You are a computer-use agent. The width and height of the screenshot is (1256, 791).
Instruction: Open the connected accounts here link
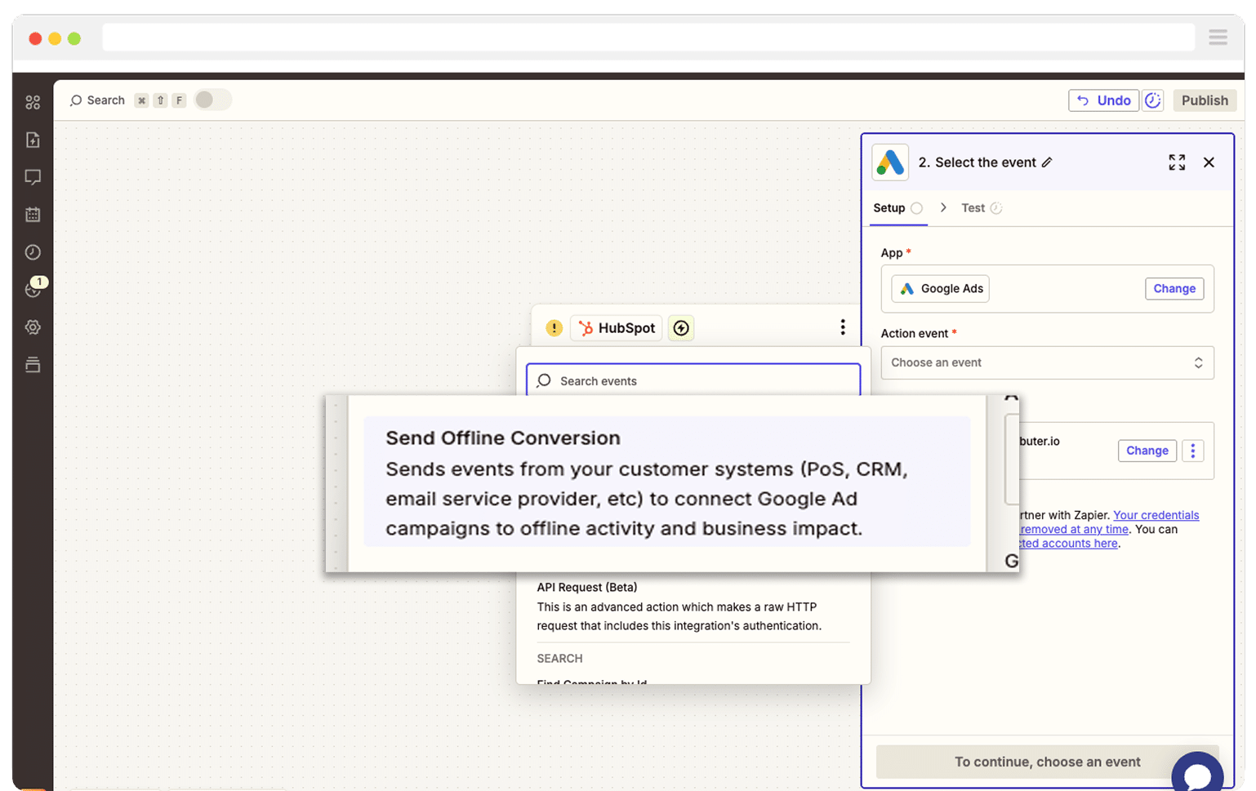point(1069,543)
